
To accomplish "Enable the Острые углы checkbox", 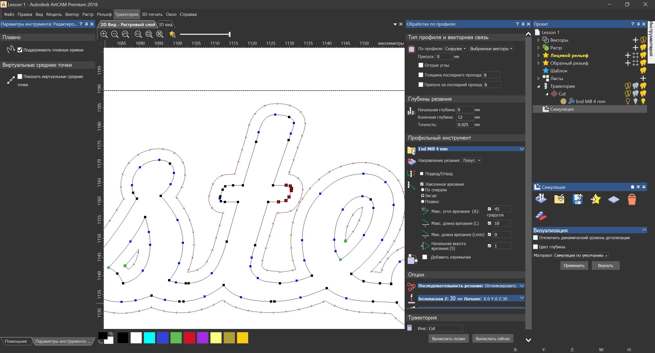I will pos(421,65).
